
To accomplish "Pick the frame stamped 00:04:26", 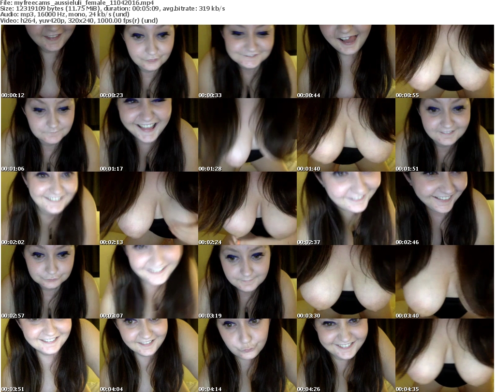I will pos(346,355).
